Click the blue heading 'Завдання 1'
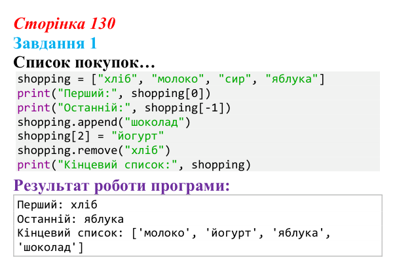 pyautogui.click(x=55, y=43)
